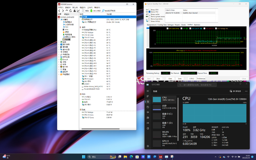Click Task Manager performance list scrollbar

178,119
